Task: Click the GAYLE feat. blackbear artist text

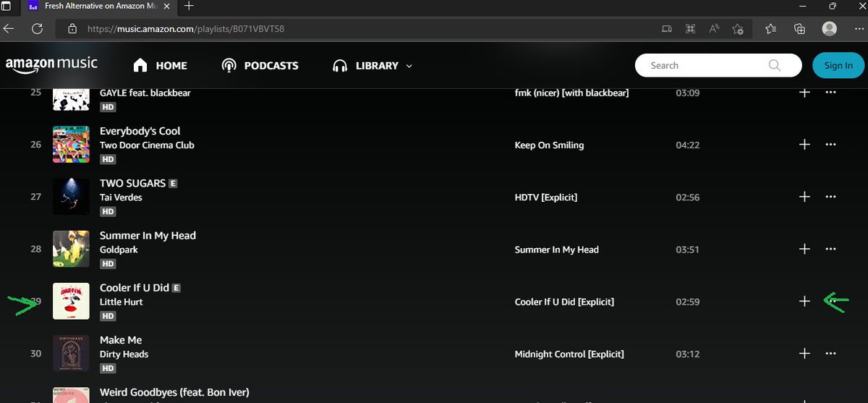Action: point(145,93)
